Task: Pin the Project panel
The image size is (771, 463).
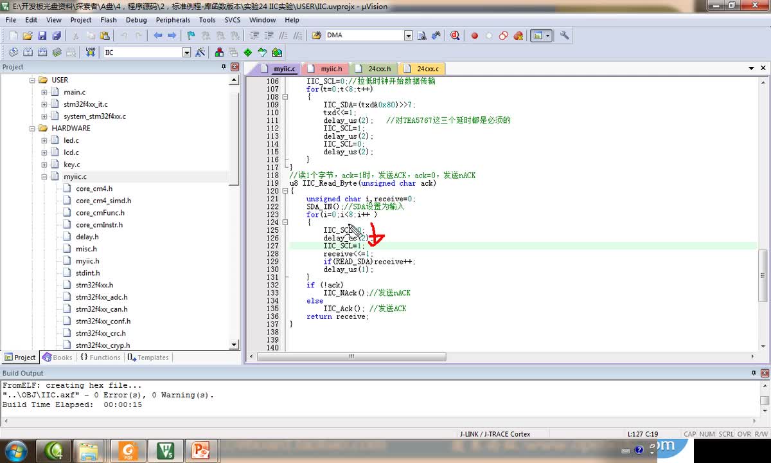Action: [x=224, y=67]
